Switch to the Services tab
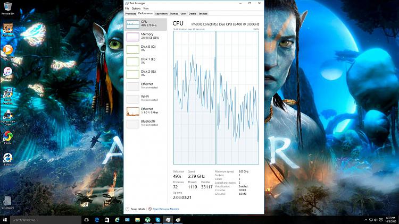Image resolution: width=399 pixels, height=224 pixels. 203,14
